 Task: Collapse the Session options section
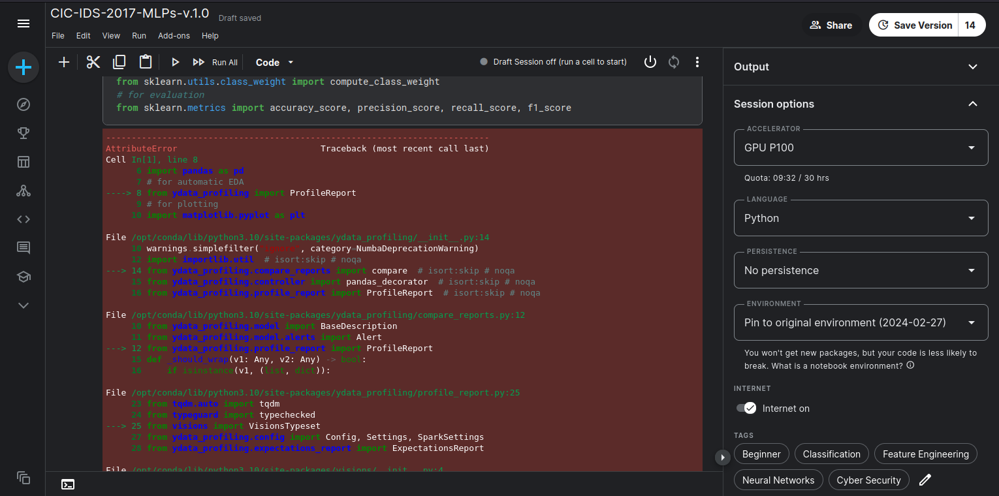coord(972,104)
